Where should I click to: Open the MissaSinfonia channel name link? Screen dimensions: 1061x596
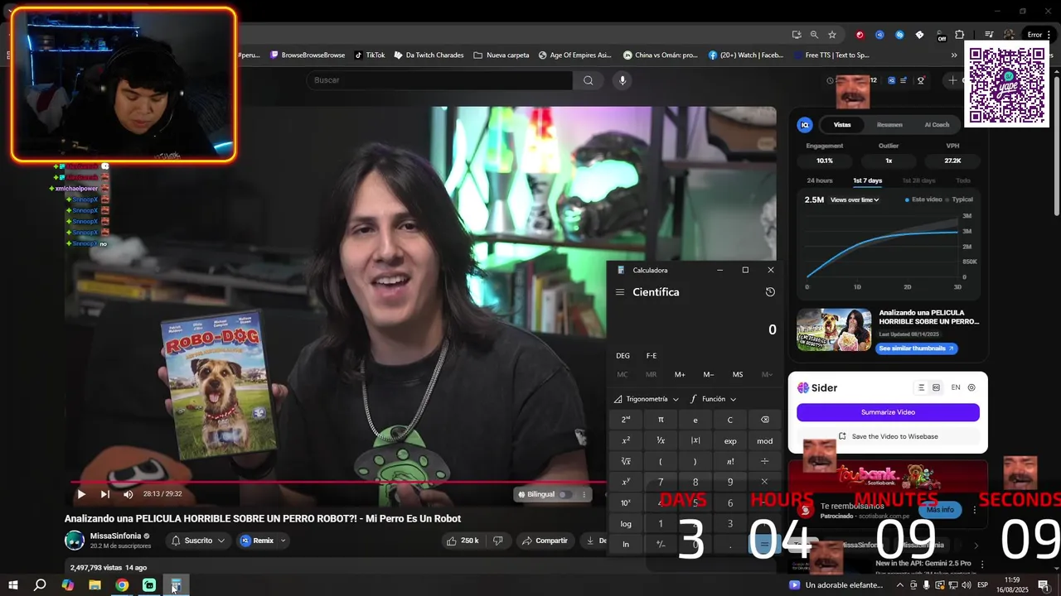116,536
